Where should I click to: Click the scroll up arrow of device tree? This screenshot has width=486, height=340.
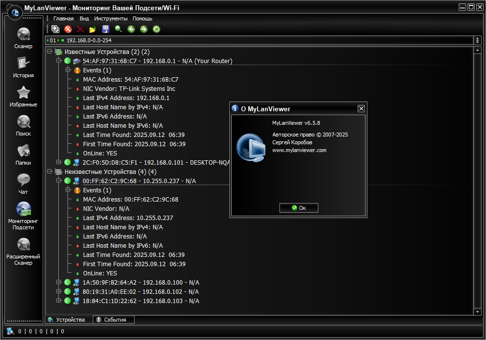[x=477, y=50]
